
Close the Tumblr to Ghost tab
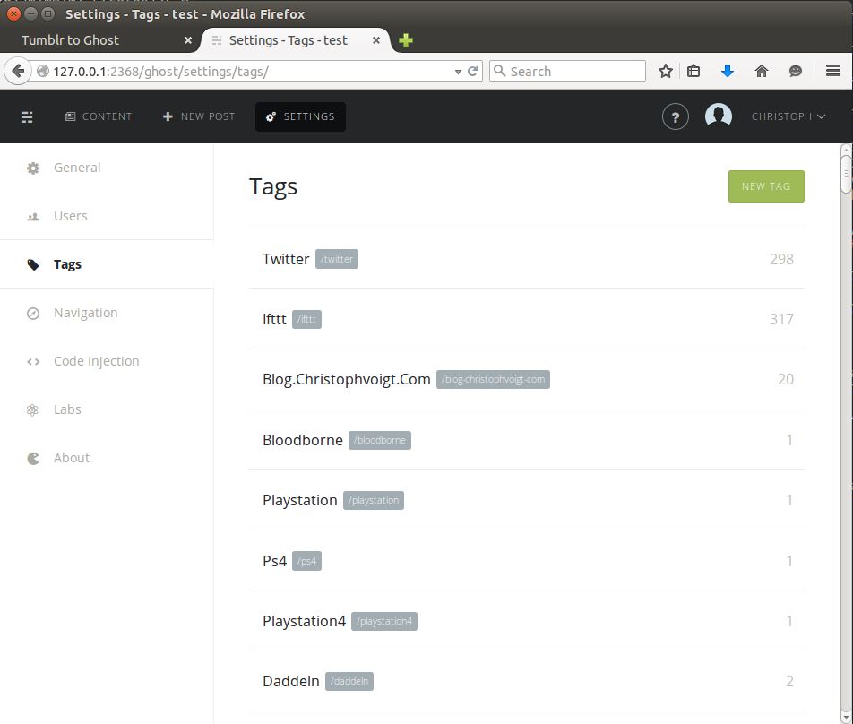(187, 40)
